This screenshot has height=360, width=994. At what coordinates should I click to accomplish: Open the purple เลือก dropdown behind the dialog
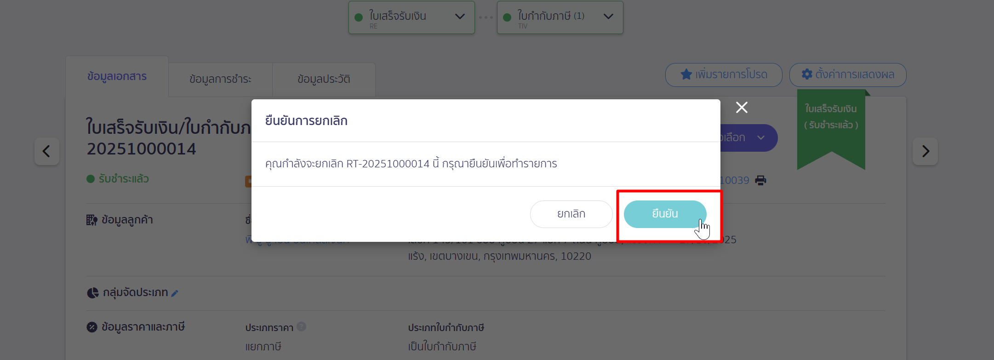coord(761,137)
